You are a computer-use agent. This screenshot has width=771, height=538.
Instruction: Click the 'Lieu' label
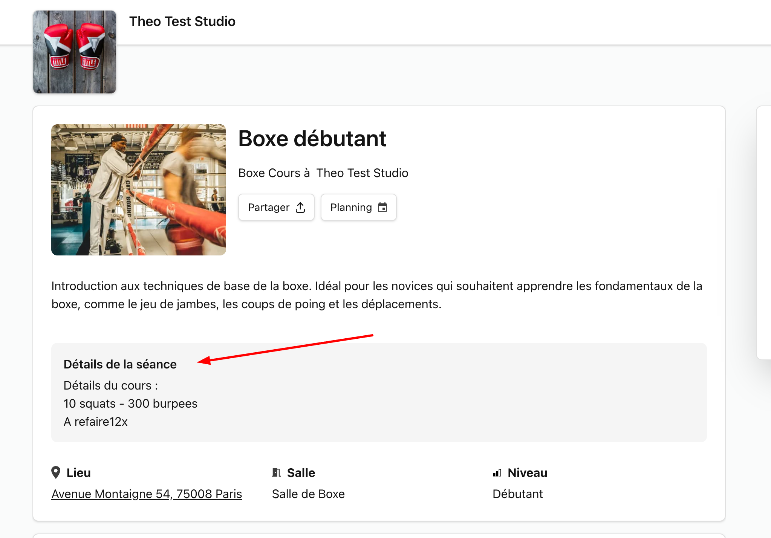(78, 472)
